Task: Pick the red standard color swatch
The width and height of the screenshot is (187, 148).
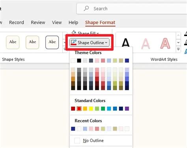Action: click(79, 108)
